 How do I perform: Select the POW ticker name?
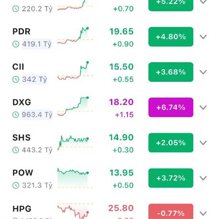23,173
